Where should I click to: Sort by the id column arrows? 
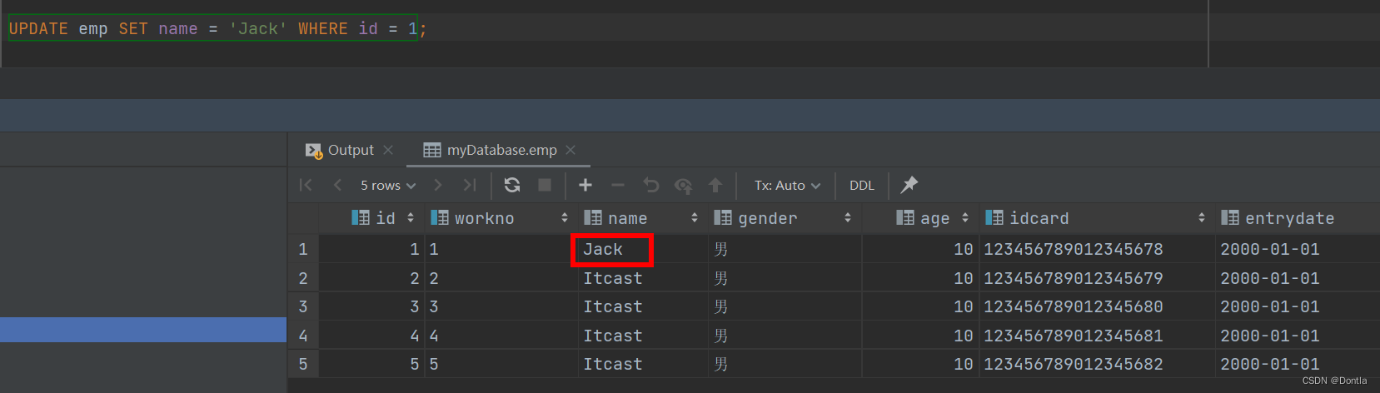411,218
